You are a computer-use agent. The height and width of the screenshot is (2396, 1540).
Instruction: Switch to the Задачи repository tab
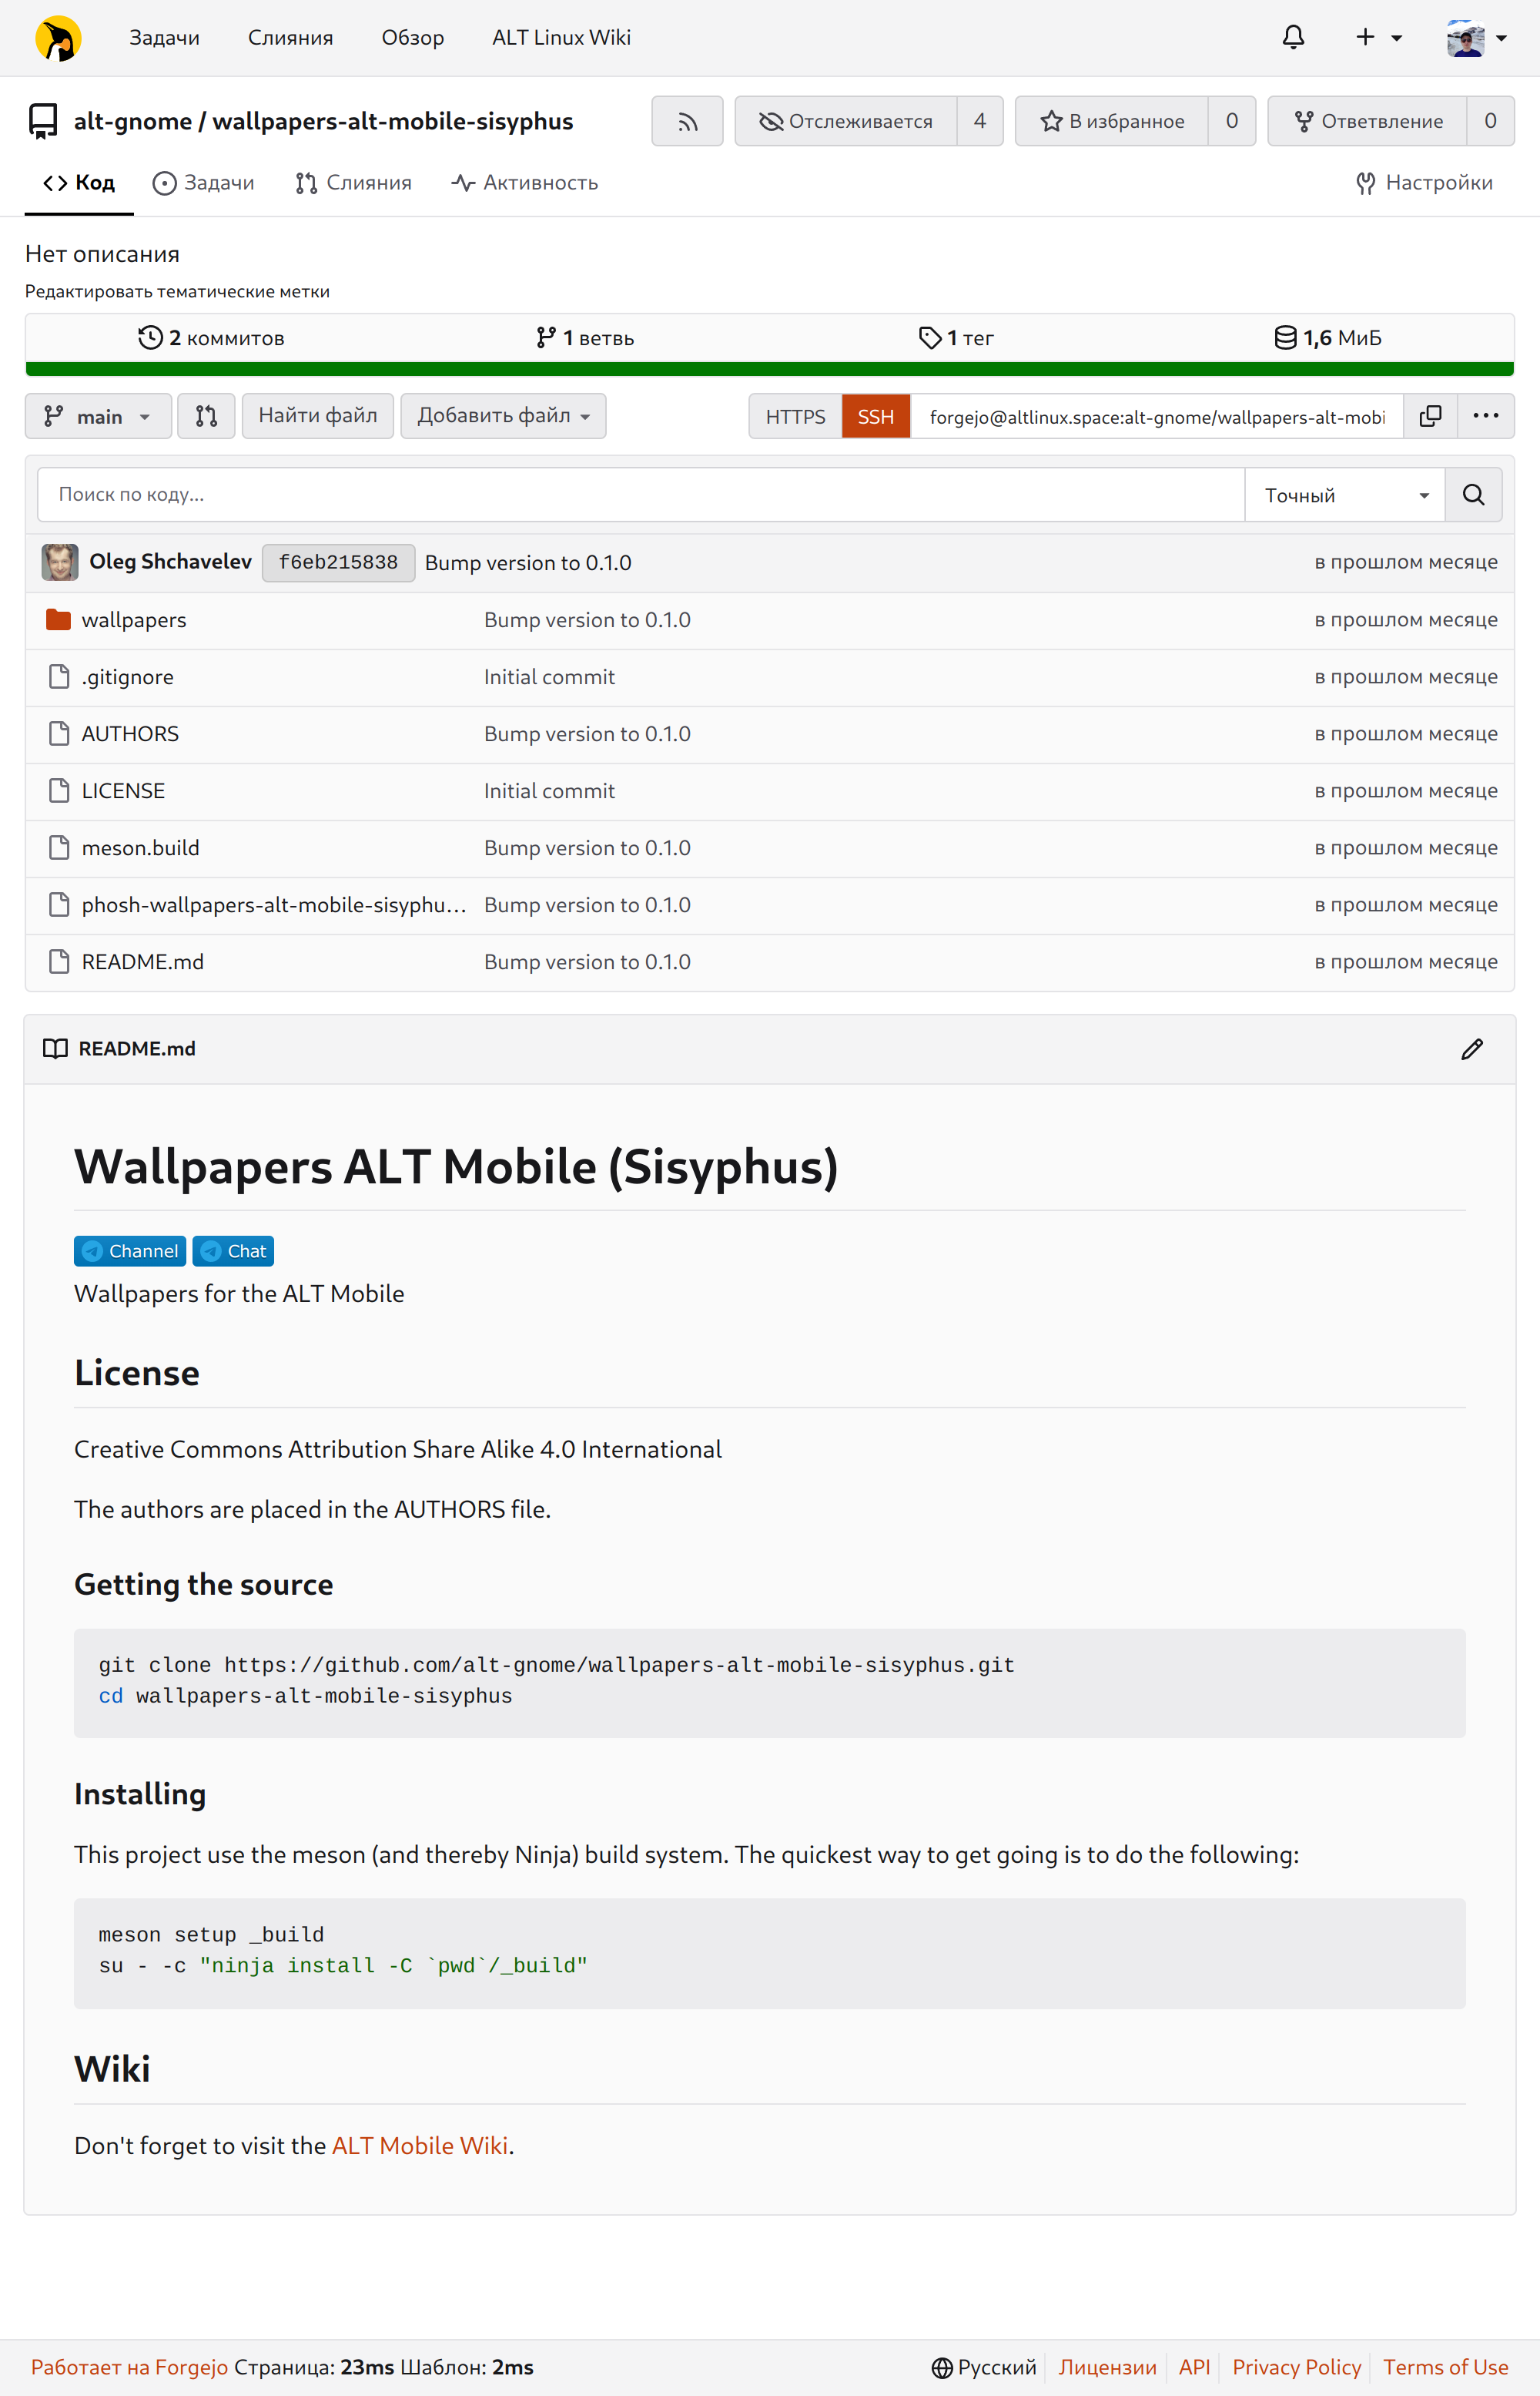point(203,183)
